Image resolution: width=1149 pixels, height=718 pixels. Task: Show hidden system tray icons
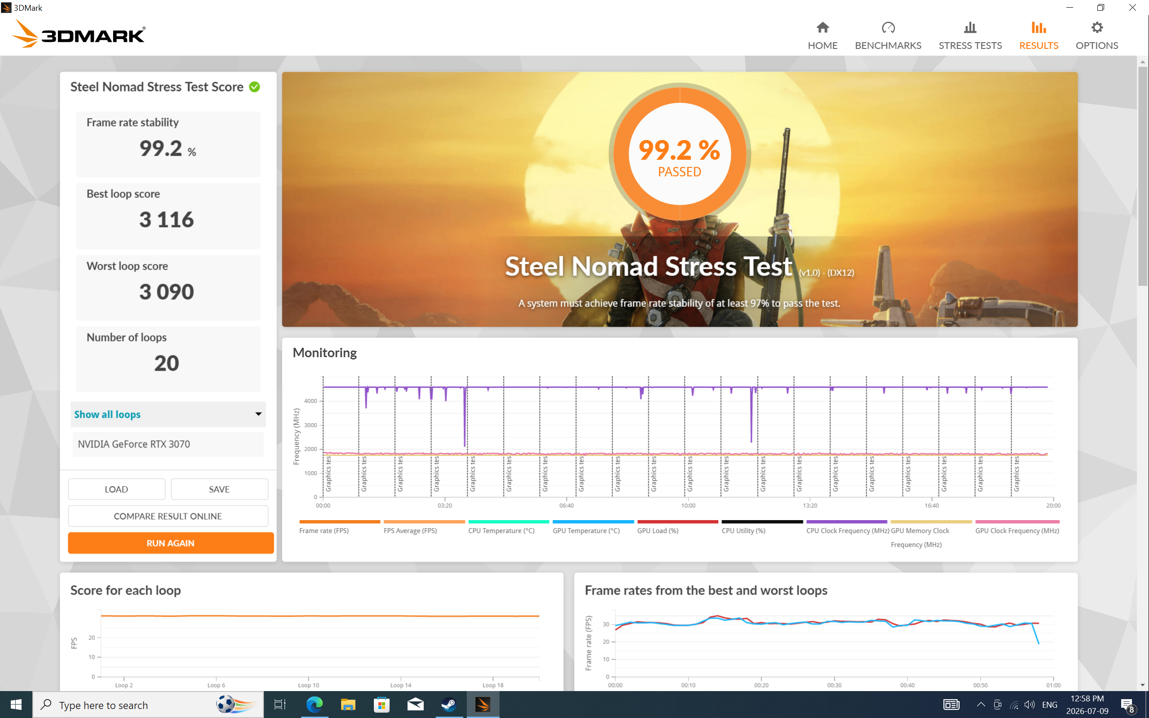click(x=981, y=705)
